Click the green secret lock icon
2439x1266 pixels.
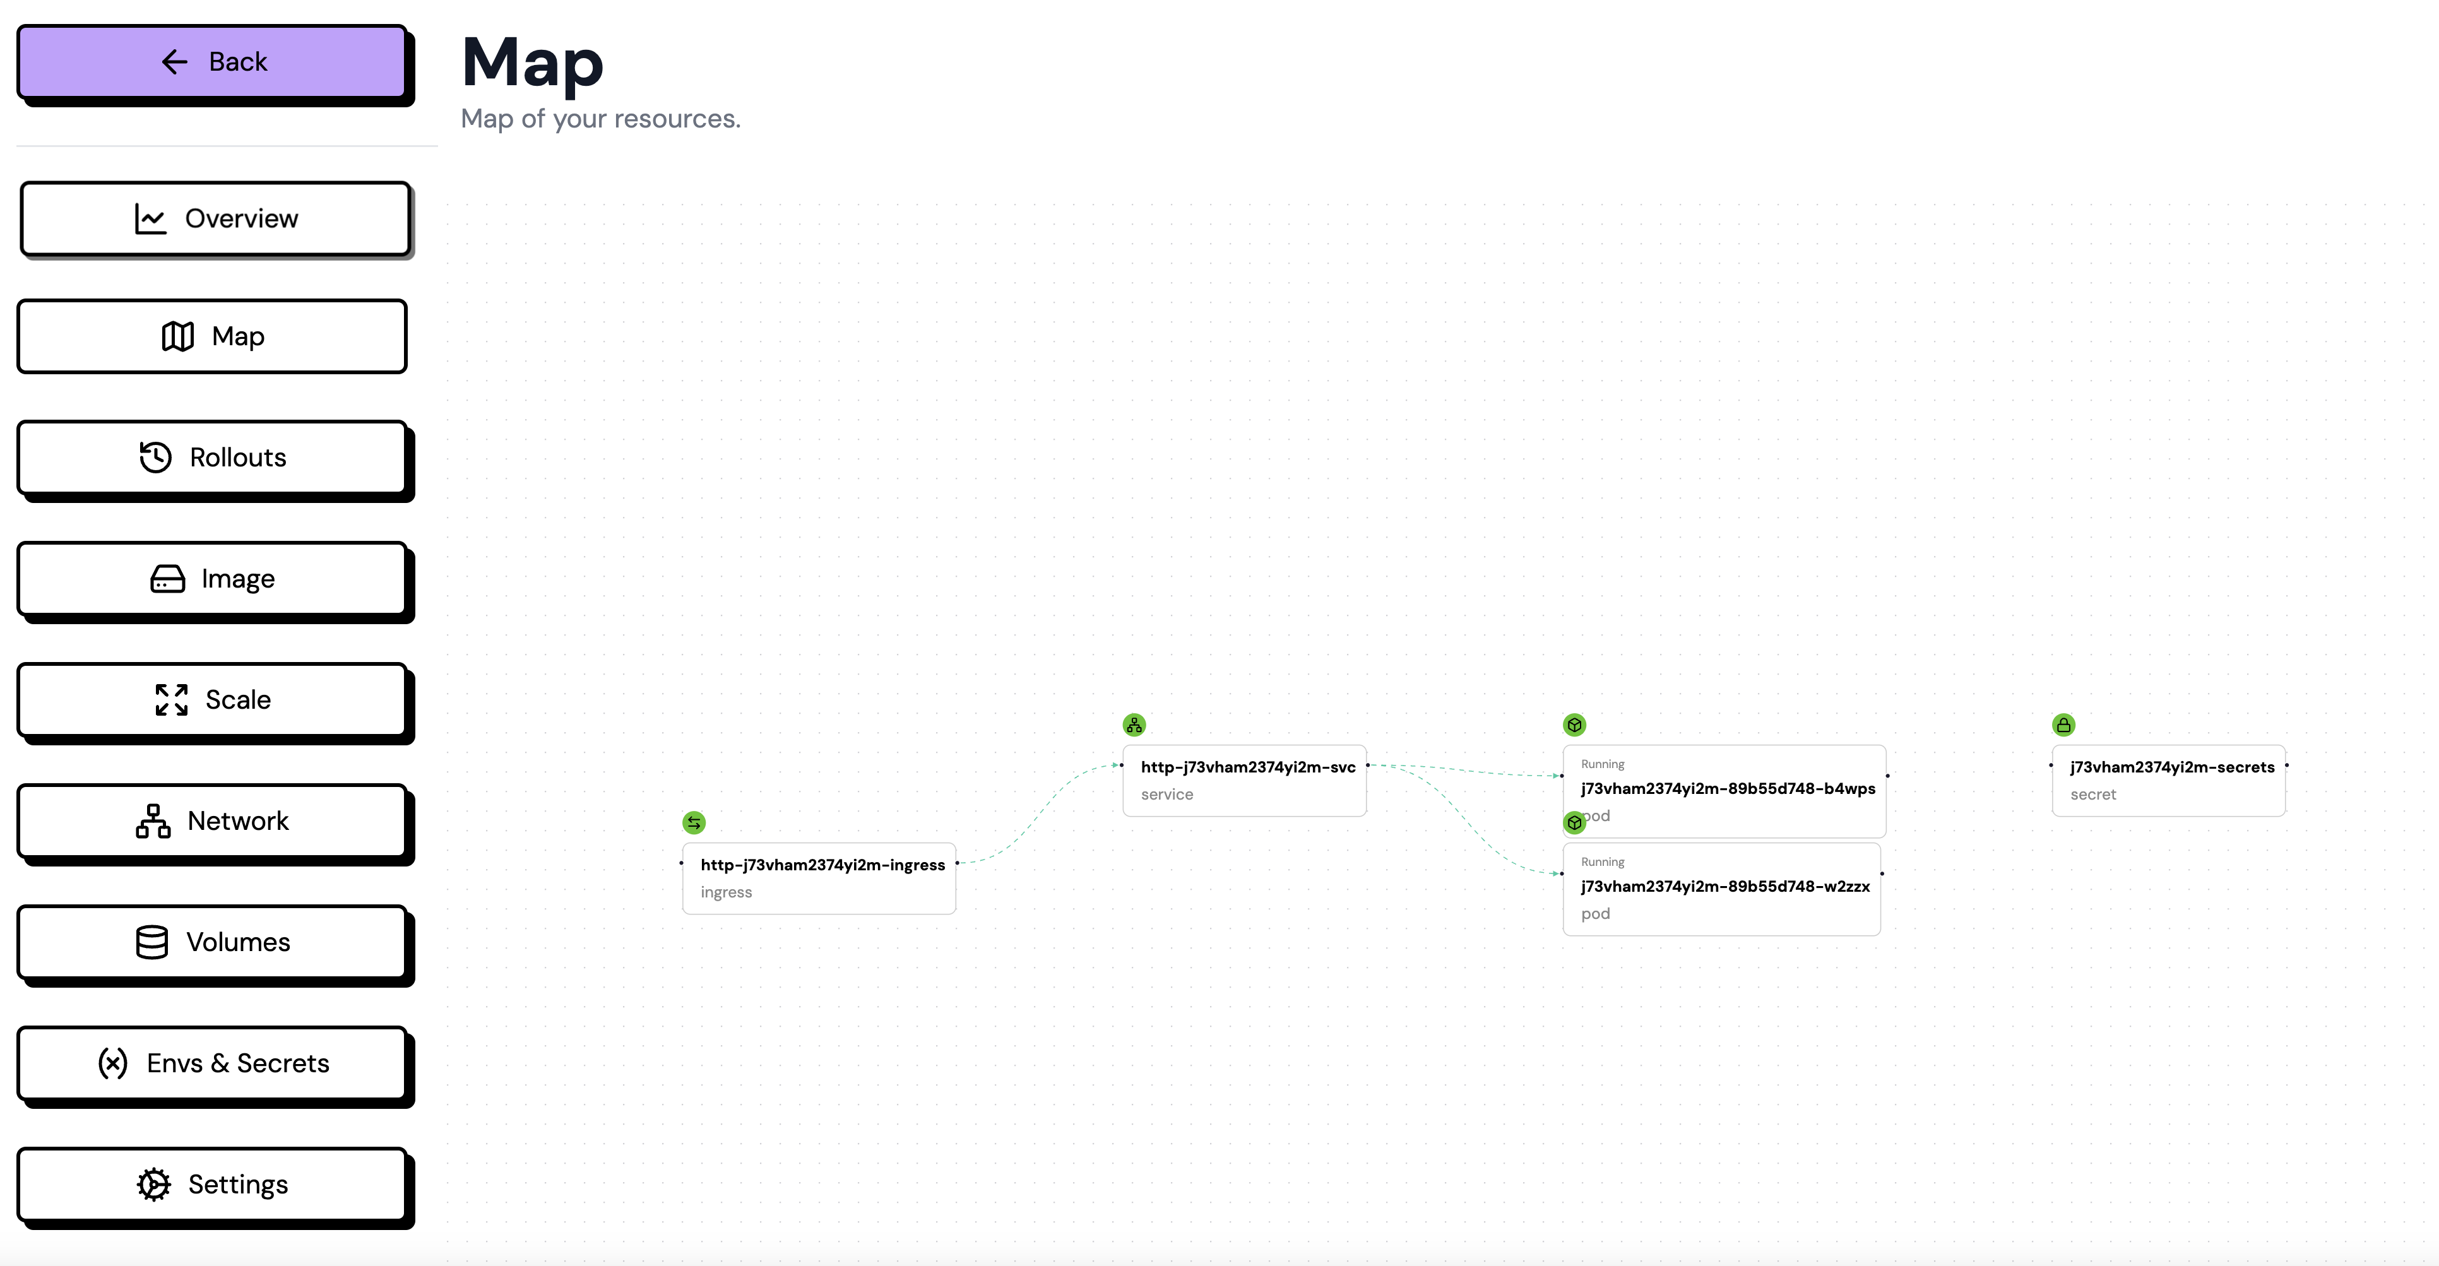click(x=2063, y=725)
